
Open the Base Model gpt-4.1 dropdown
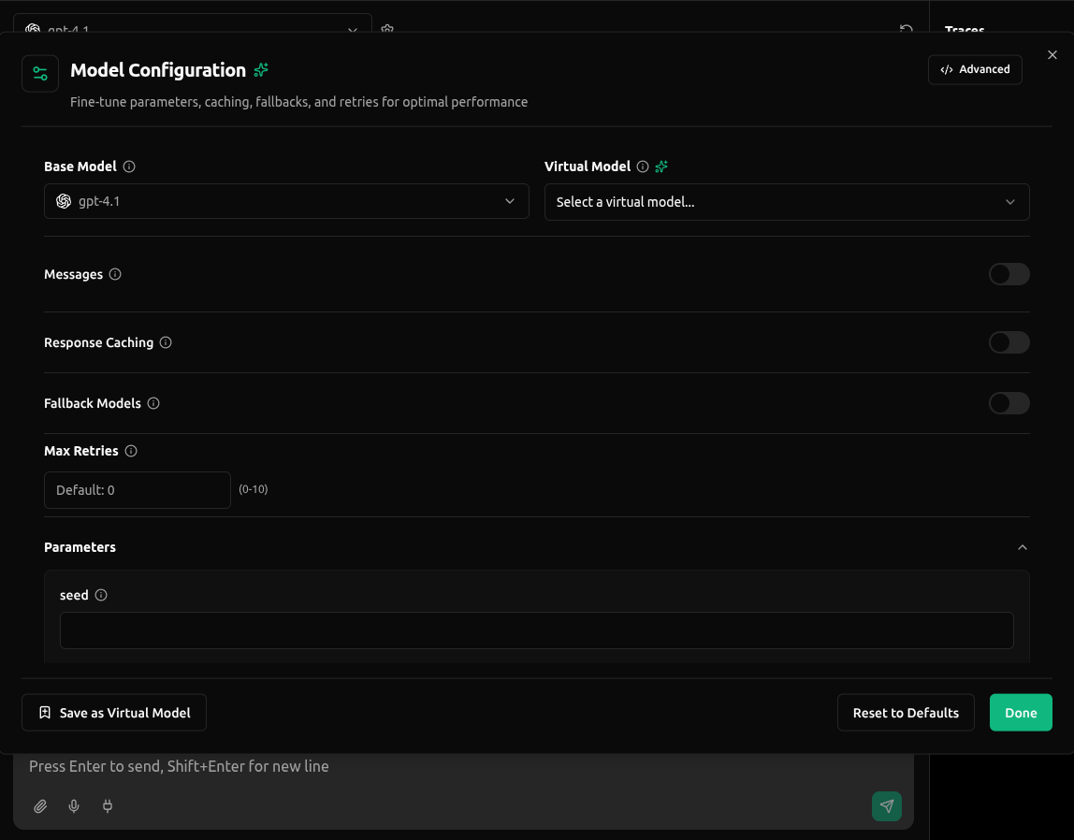286,201
